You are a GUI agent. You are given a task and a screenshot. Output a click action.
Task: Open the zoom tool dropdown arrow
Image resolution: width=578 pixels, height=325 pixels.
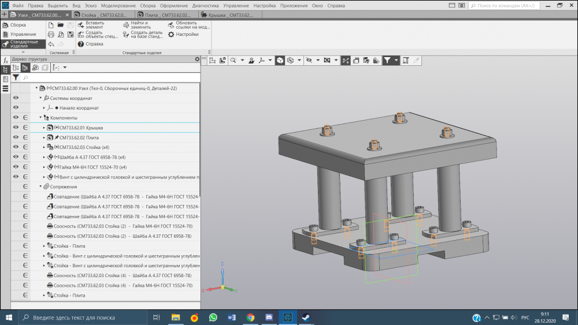point(242,60)
